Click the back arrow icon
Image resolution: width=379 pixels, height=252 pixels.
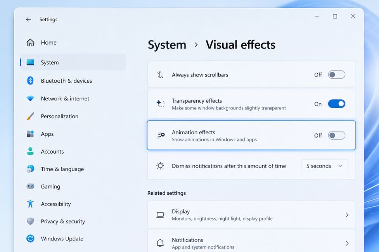28,19
